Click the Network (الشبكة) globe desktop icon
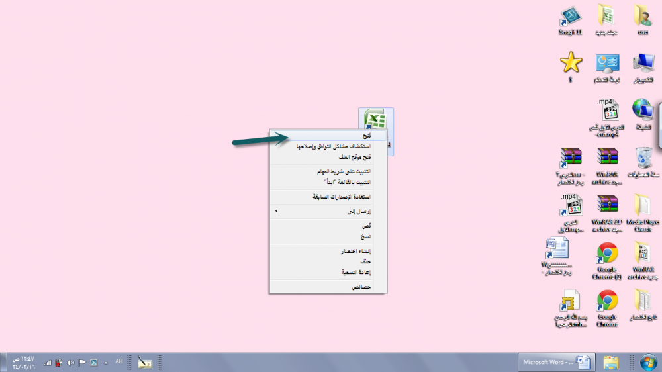The image size is (662, 372). pyautogui.click(x=643, y=111)
